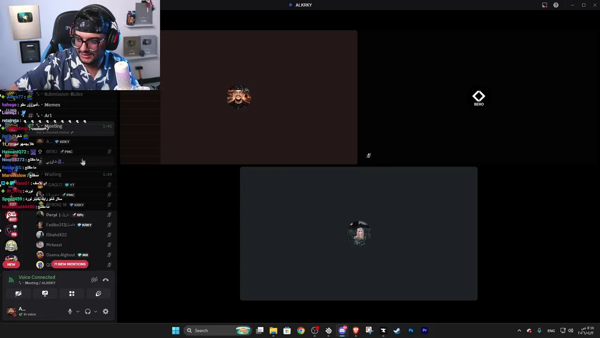Open Snipping Tool from taskbar
Viewport: 600px width, 338px height.
pyautogui.click(x=369, y=330)
